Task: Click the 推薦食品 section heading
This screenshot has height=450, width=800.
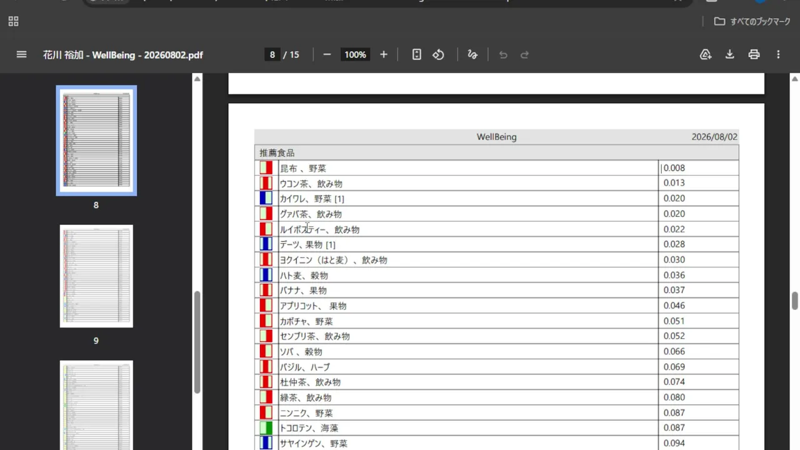Action: [277, 152]
